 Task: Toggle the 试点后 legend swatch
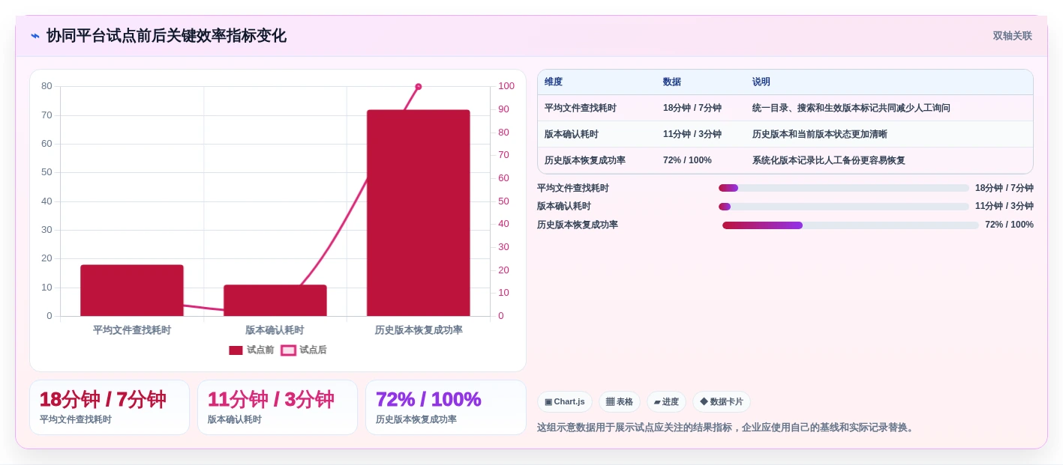(288, 350)
